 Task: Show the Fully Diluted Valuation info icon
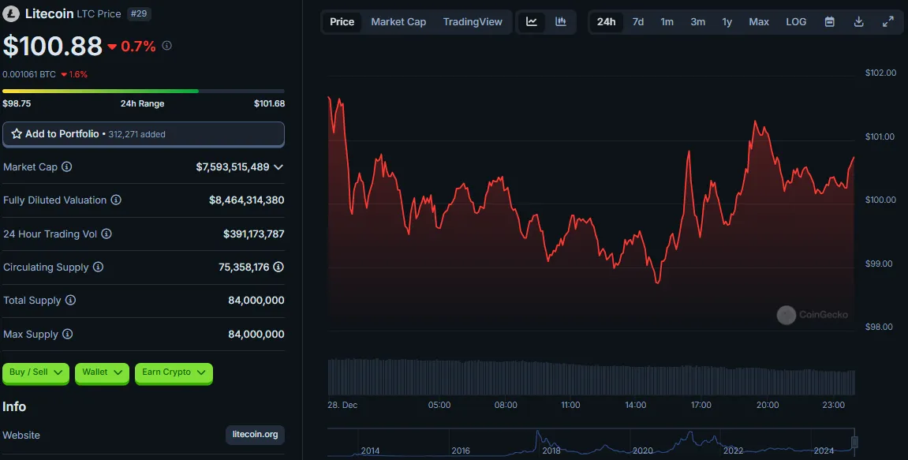coord(116,200)
